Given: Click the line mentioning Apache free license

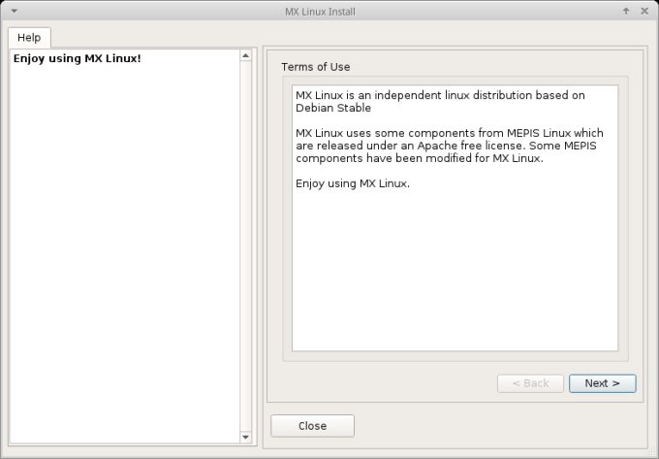Looking at the screenshot, I should pos(446,146).
